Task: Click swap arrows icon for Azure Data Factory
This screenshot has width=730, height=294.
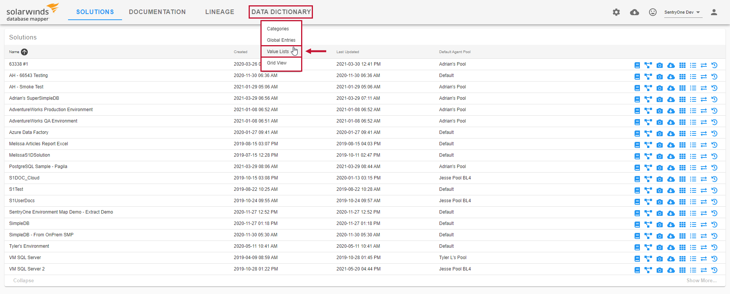Action: [704, 134]
